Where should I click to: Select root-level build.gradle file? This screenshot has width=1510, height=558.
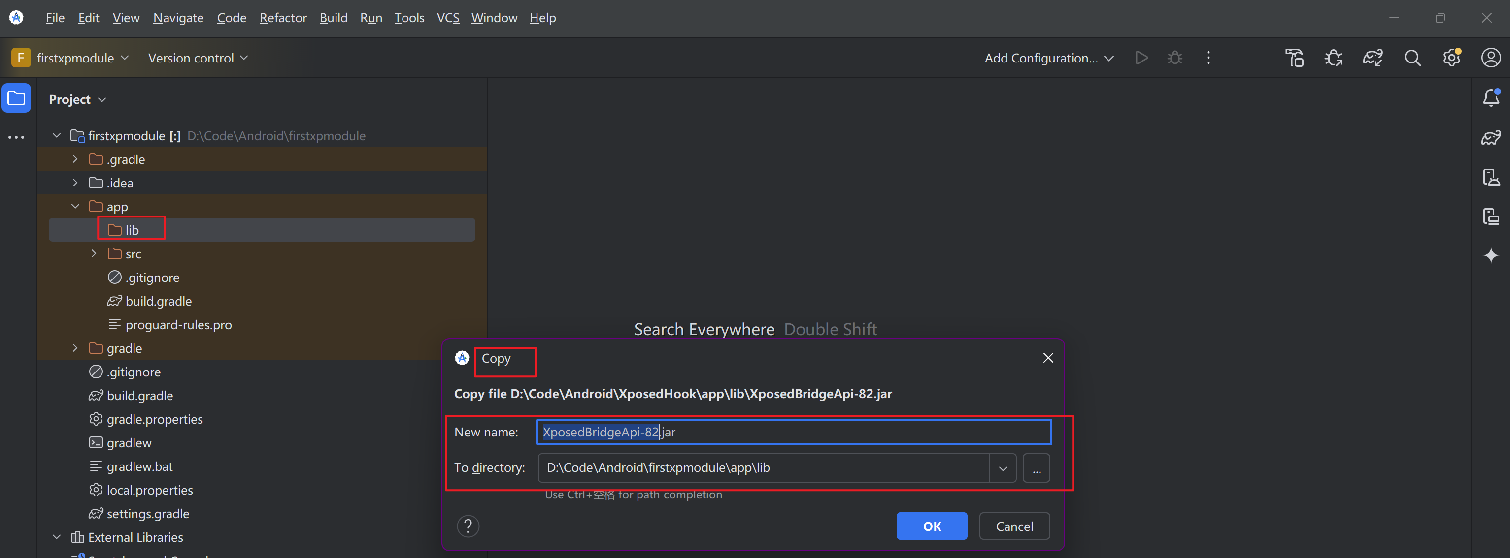click(132, 395)
